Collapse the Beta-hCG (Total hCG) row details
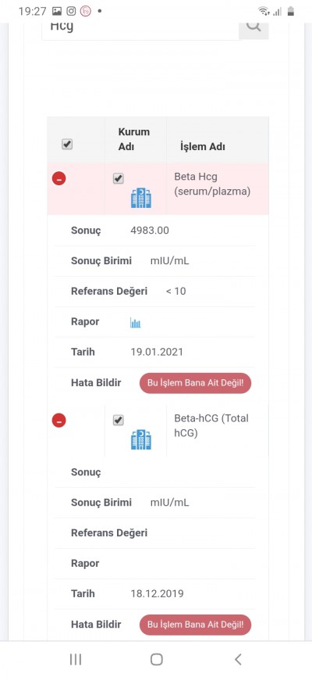The image size is (312, 677). [59, 420]
